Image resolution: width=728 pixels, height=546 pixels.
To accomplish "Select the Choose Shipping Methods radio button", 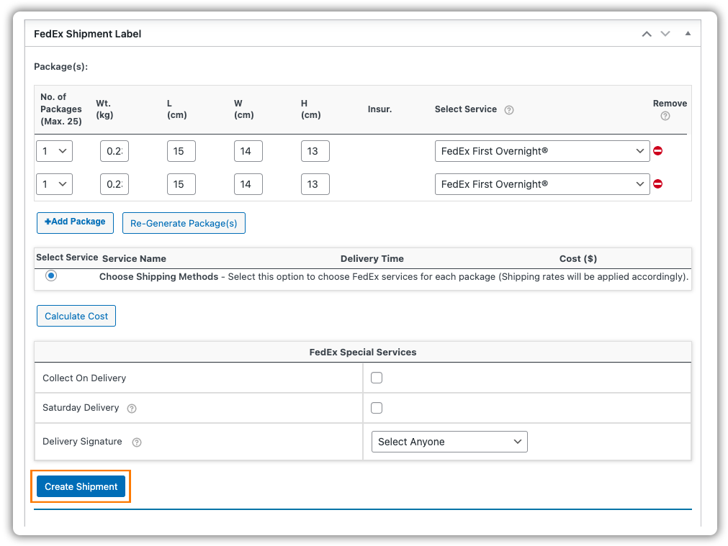I will [x=51, y=276].
